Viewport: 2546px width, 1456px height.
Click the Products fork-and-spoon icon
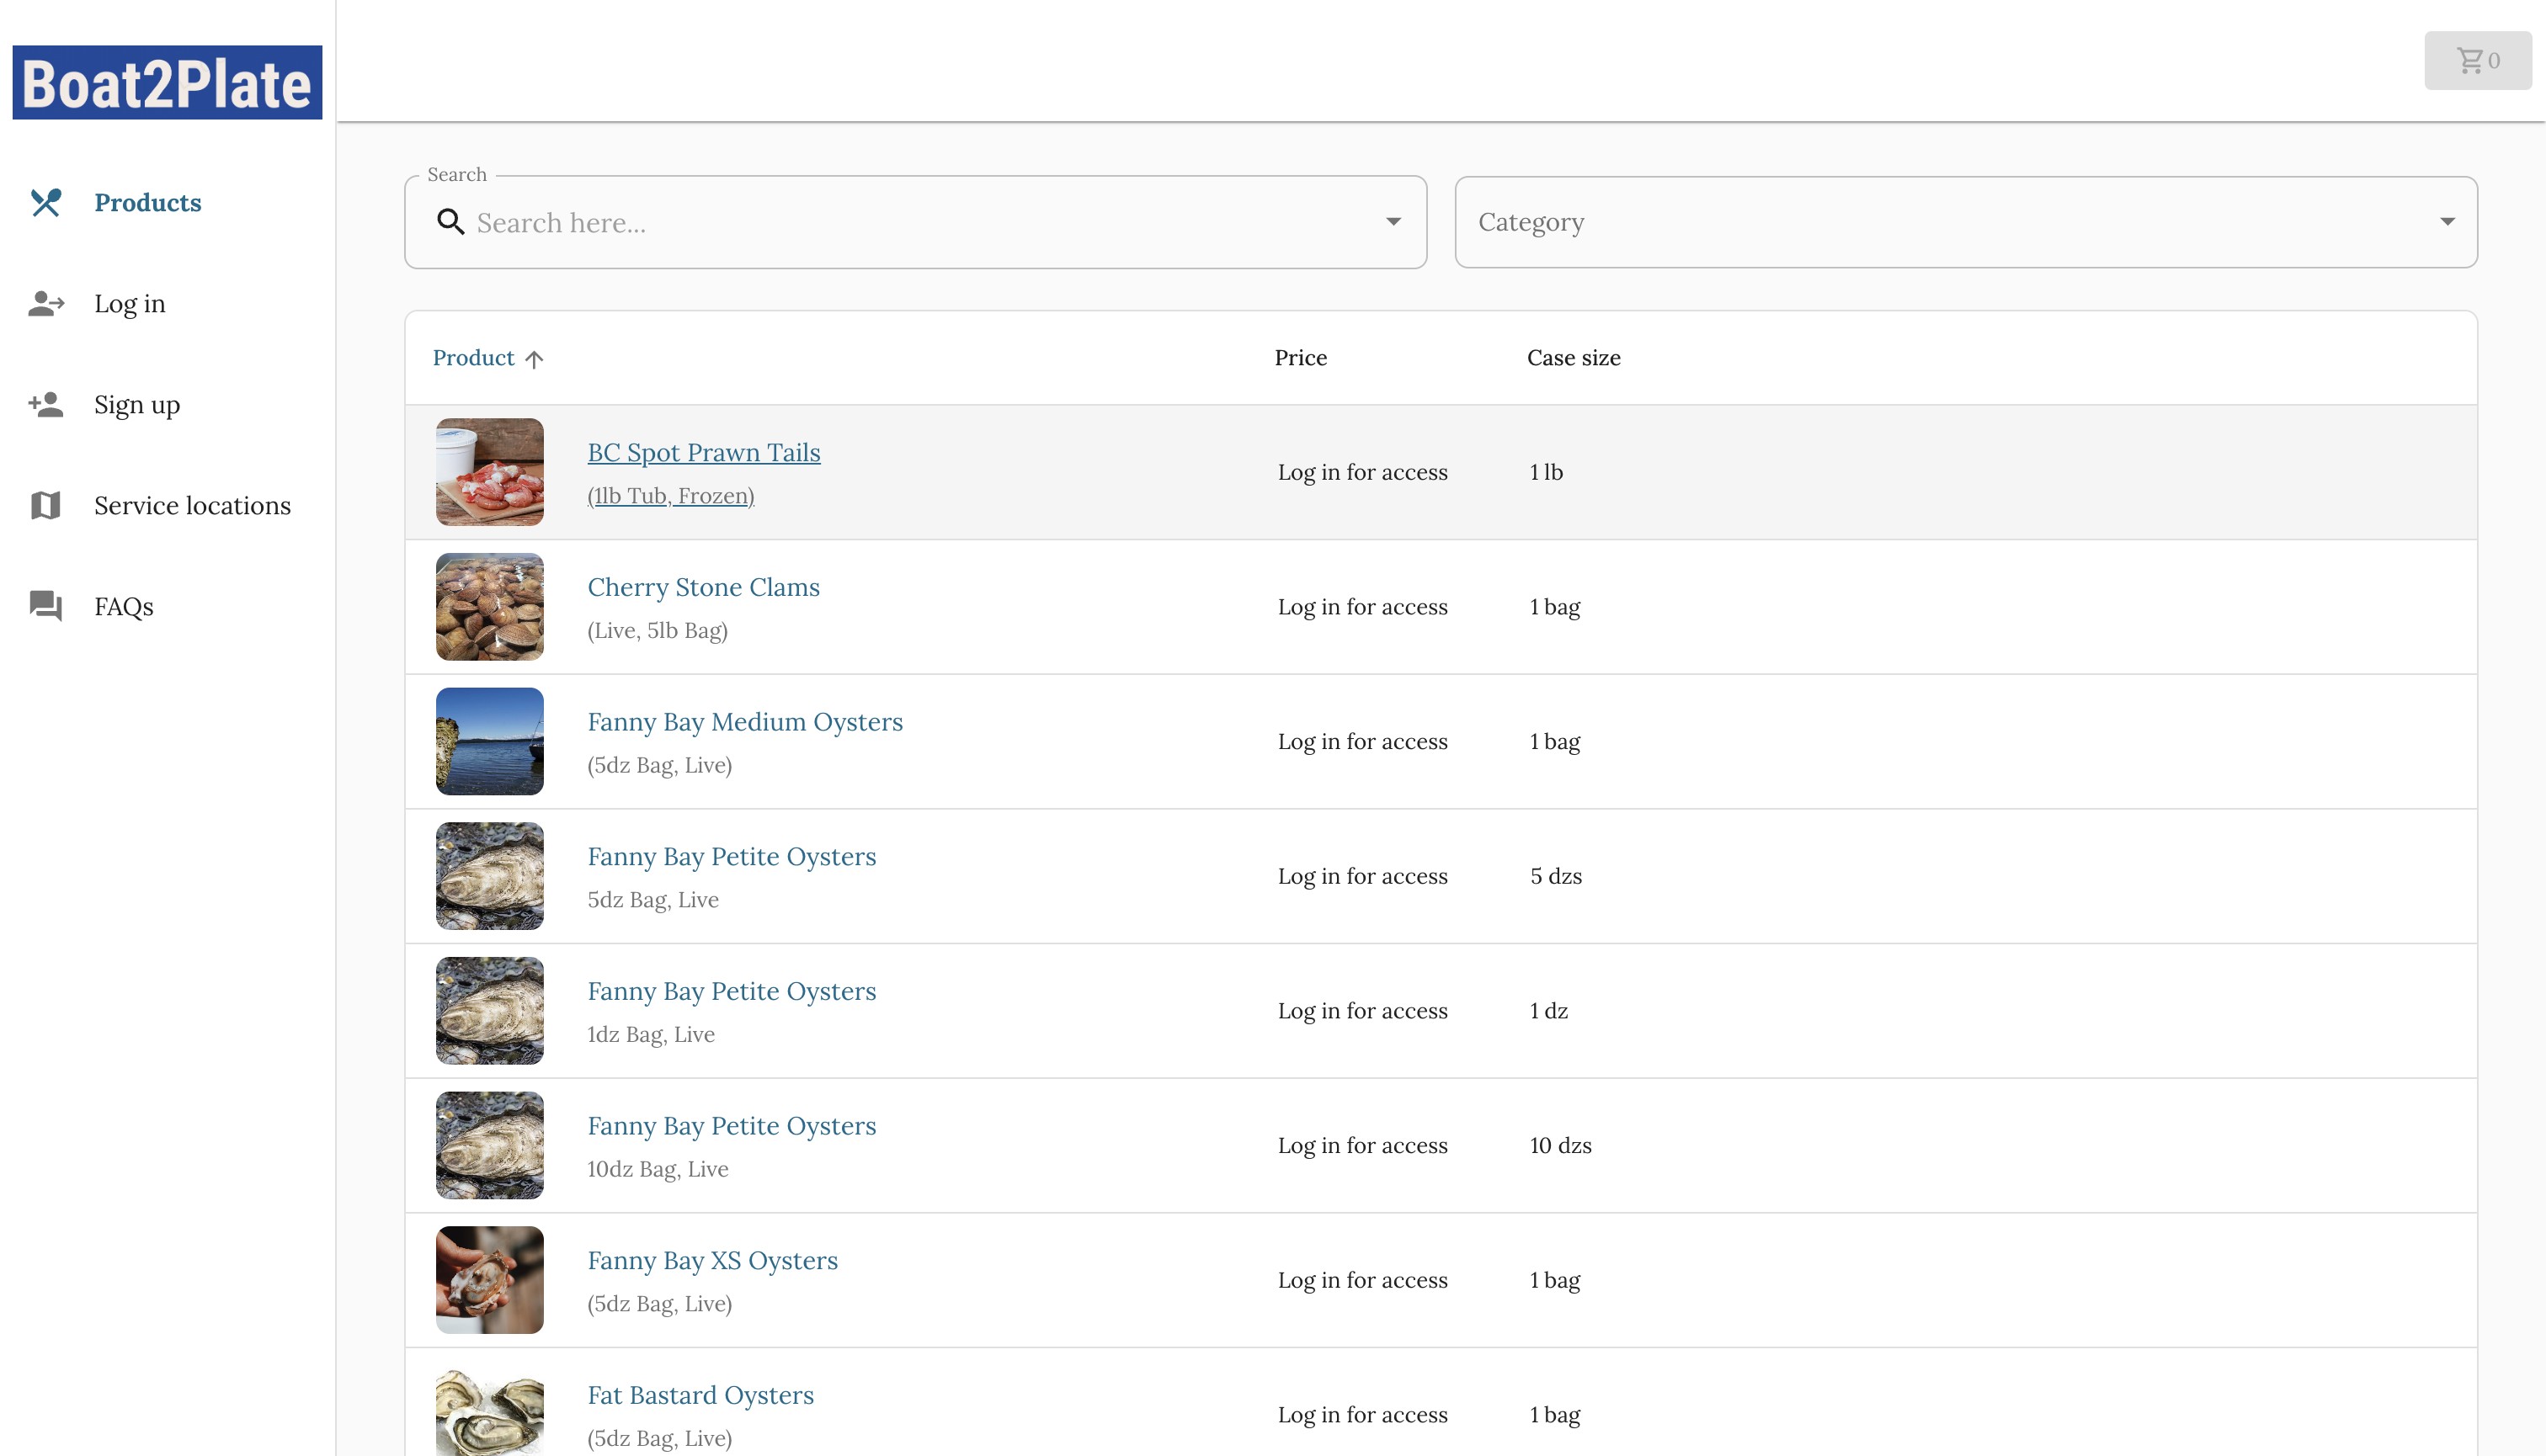coord(46,202)
